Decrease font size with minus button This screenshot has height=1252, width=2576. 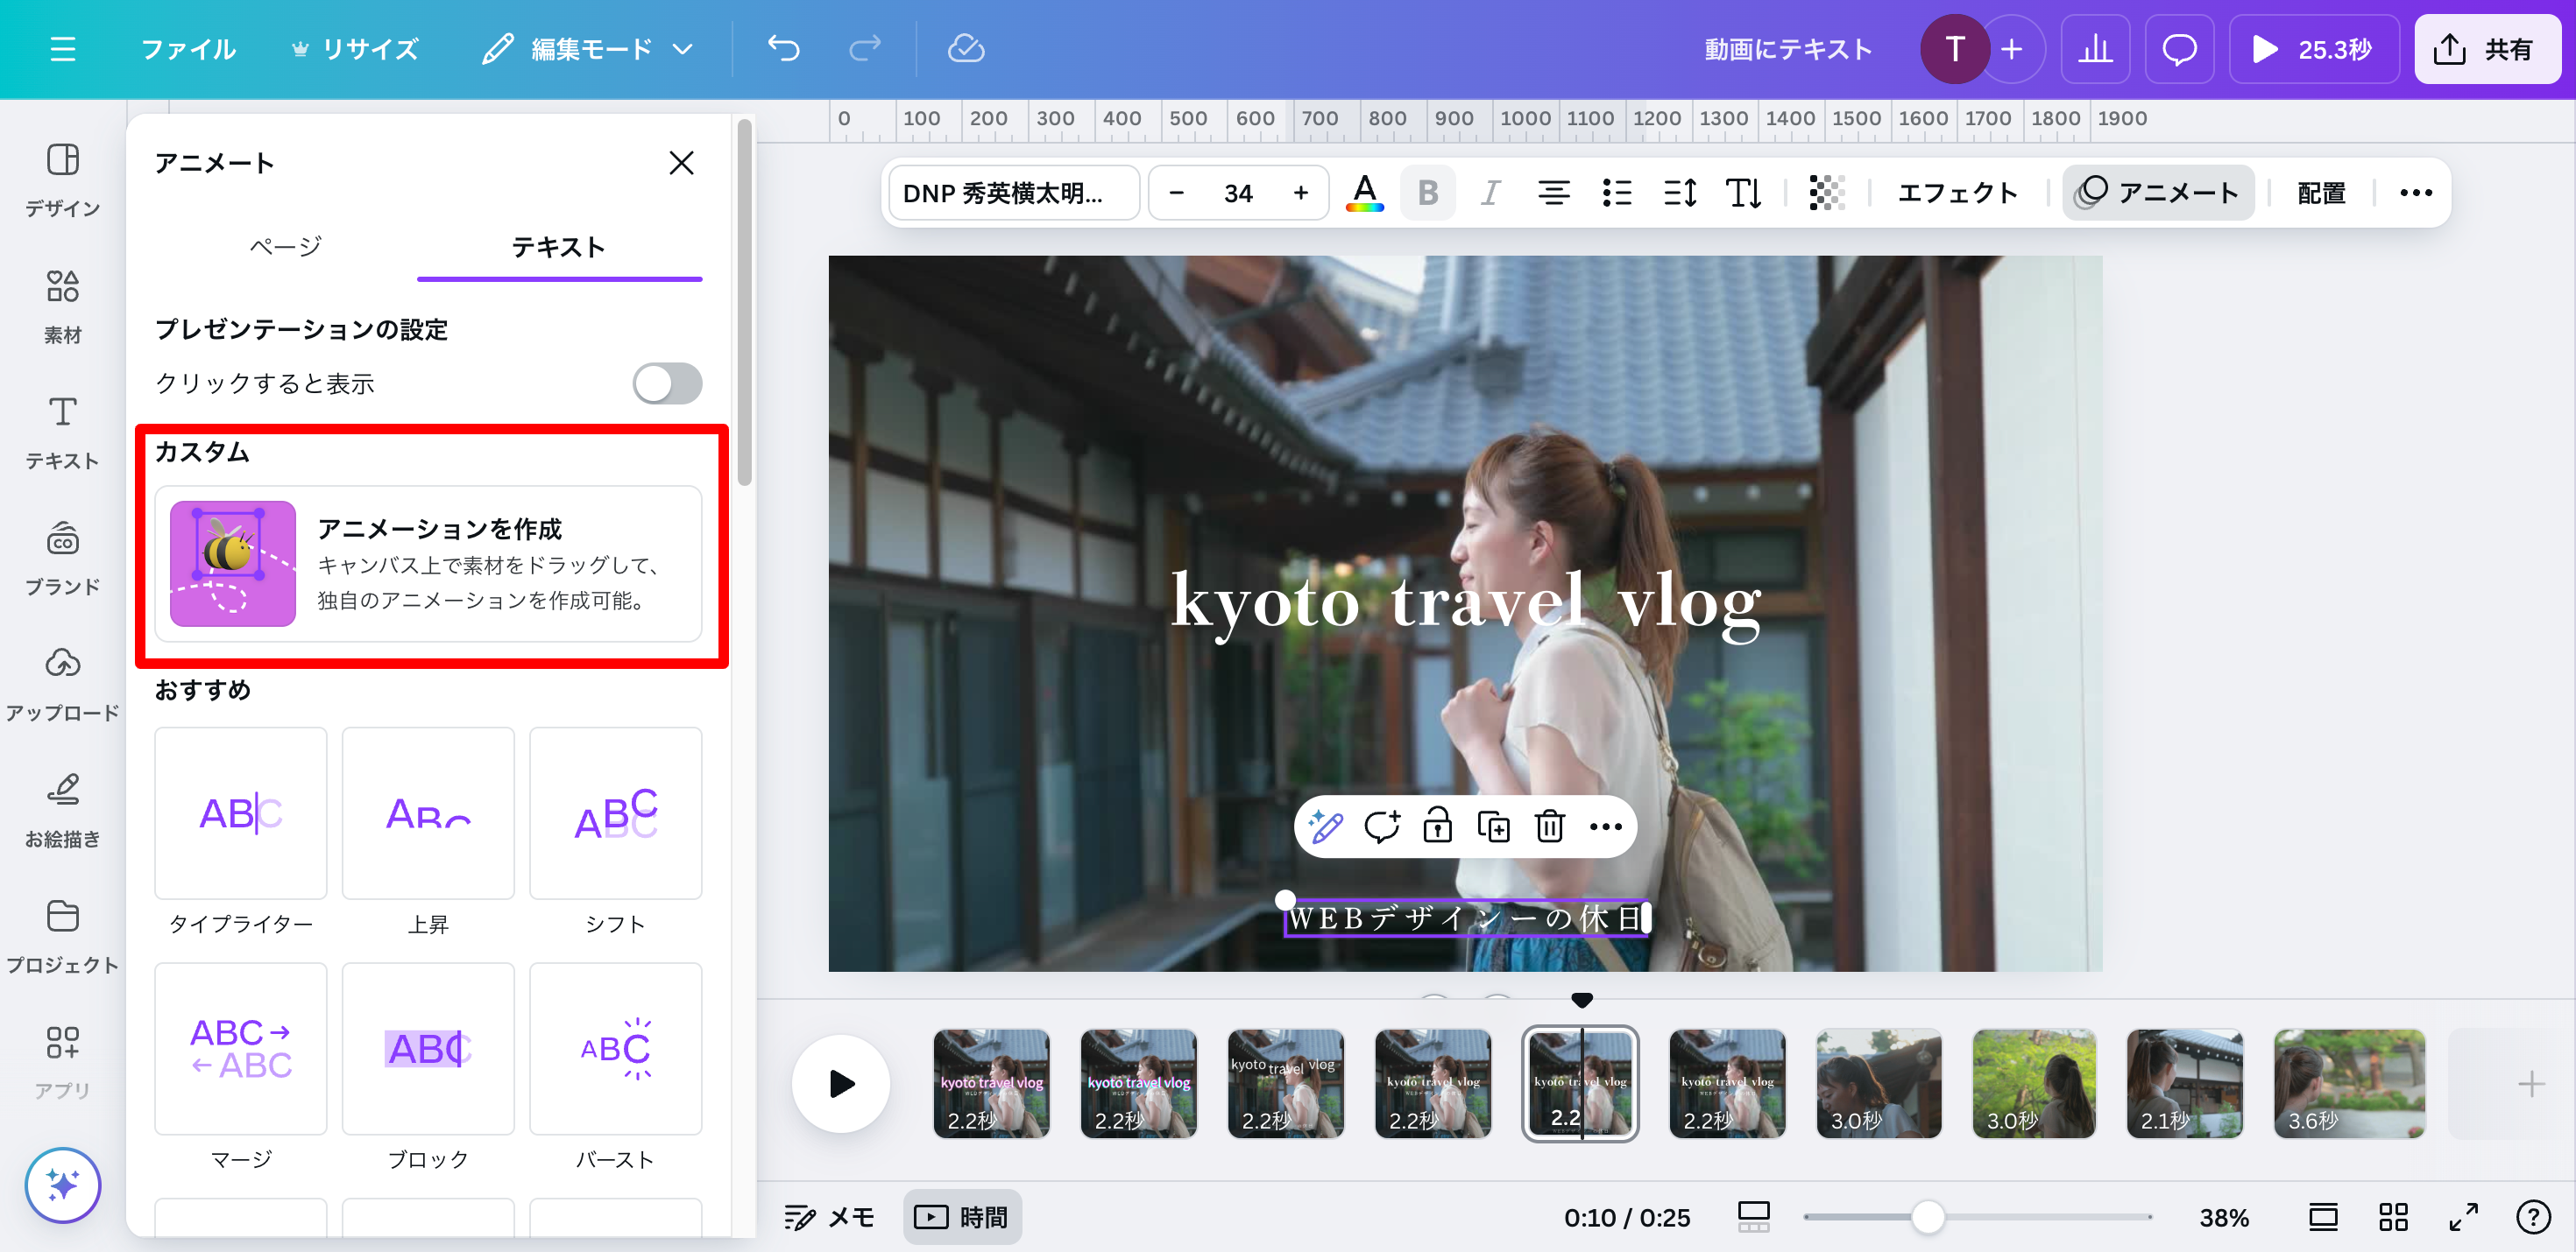(1177, 193)
